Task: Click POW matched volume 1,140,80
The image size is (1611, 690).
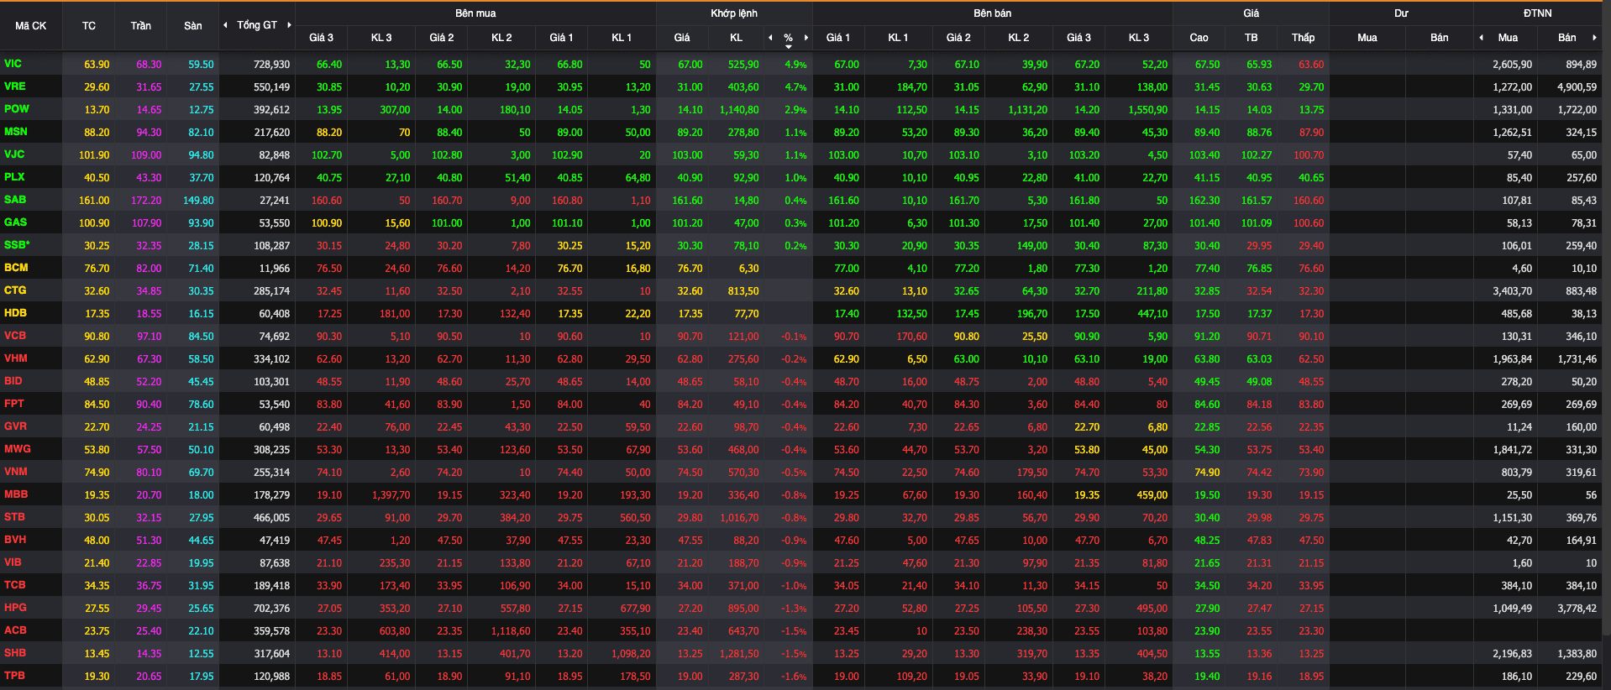Action: (x=739, y=110)
